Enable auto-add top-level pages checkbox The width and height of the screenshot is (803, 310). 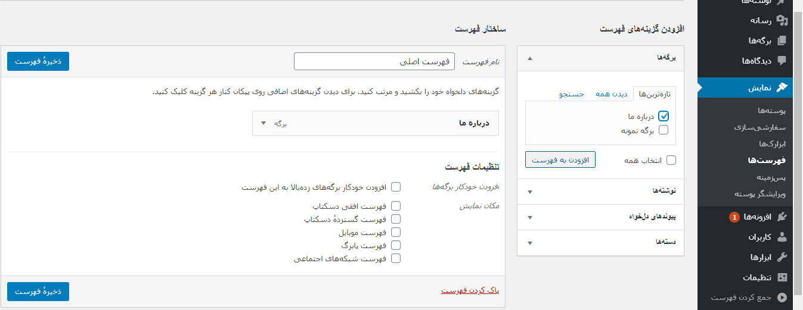pyautogui.click(x=396, y=187)
